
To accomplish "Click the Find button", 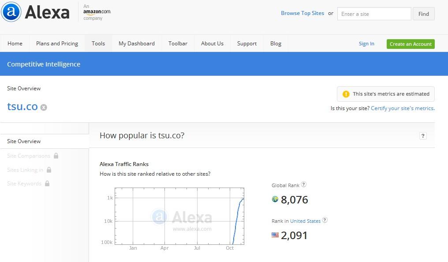I will (423, 14).
